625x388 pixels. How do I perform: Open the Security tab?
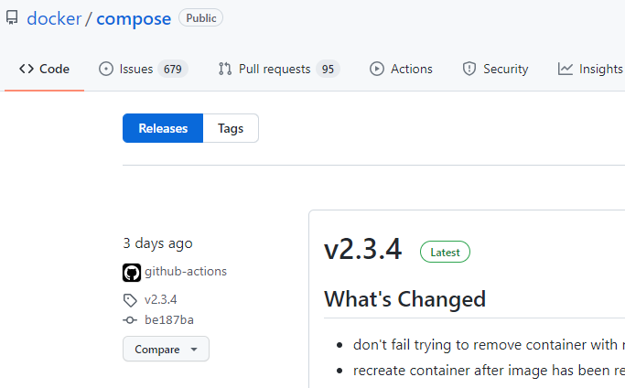pos(495,69)
